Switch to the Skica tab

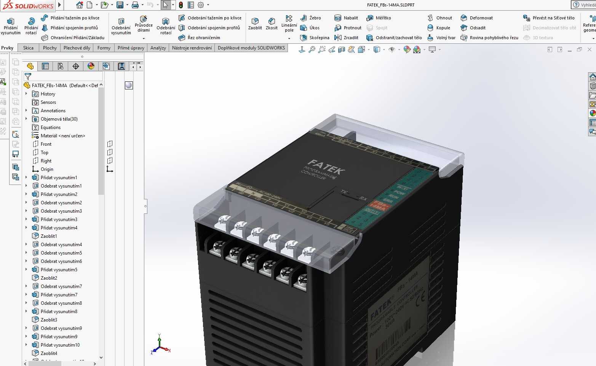click(28, 48)
